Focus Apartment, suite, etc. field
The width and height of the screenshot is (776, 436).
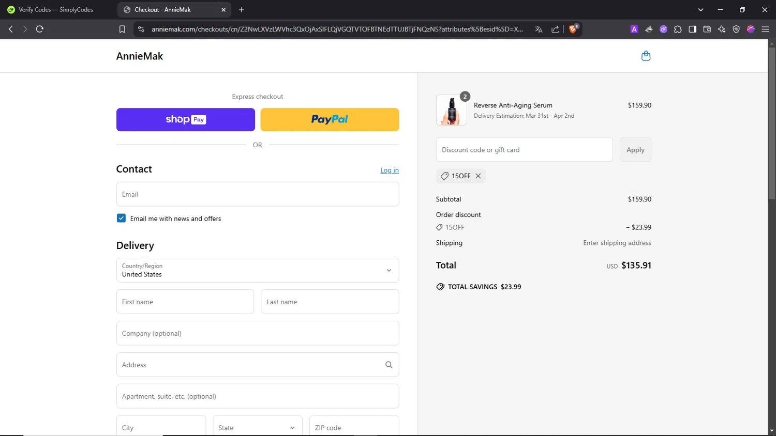(258, 396)
